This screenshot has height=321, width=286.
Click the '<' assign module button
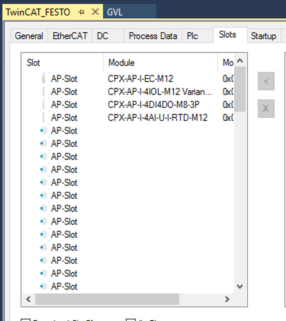266,81
